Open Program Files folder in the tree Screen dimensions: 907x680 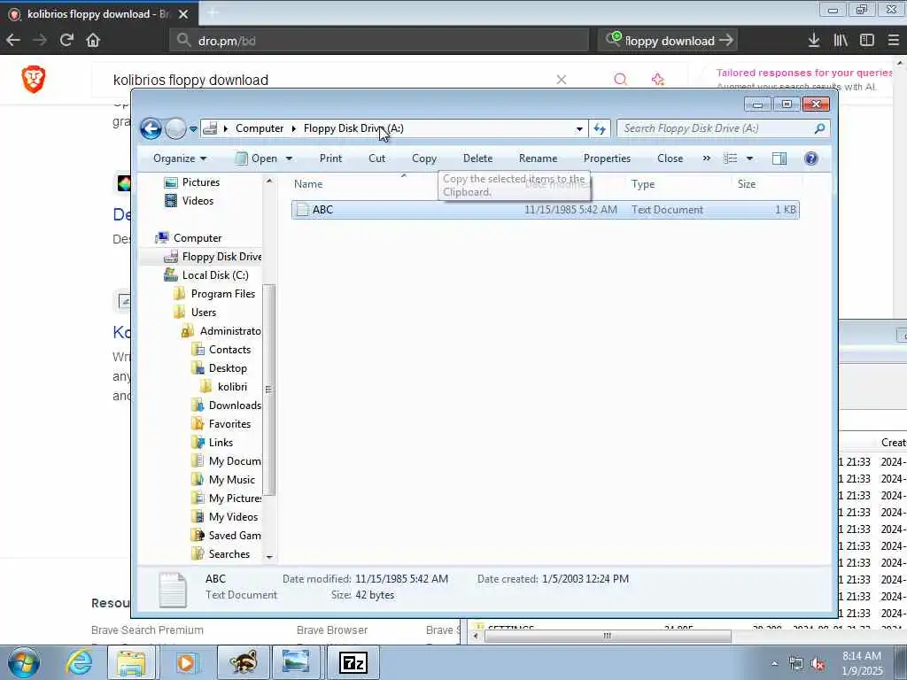click(222, 294)
